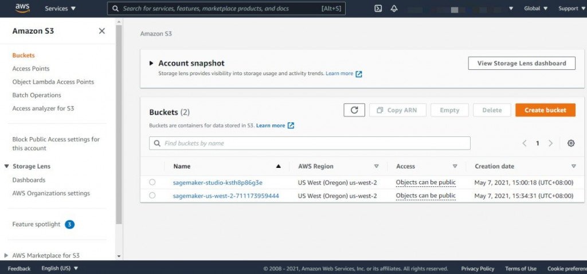Click View Storage Lens dashboard button
The width and height of the screenshot is (587, 274).
[522, 63]
